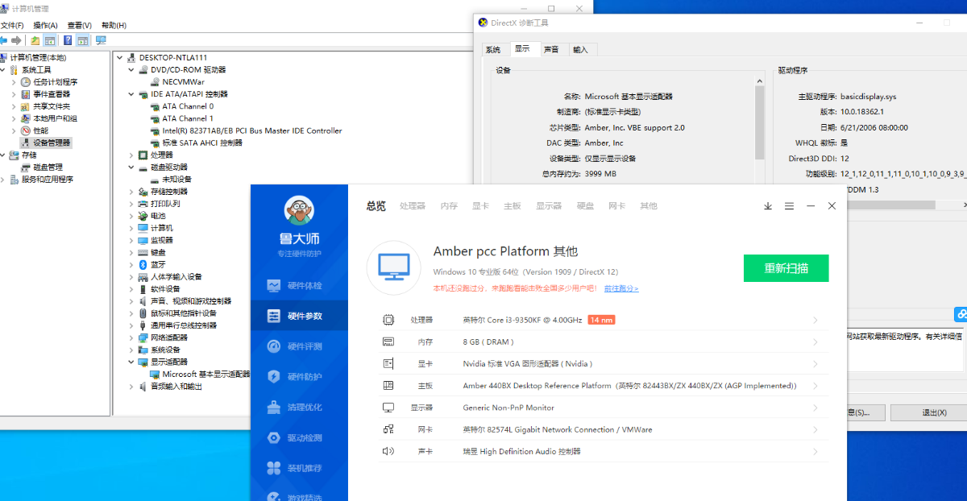Collapse the IDE ATA/ATAPI 控制器 node

(131, 94)
